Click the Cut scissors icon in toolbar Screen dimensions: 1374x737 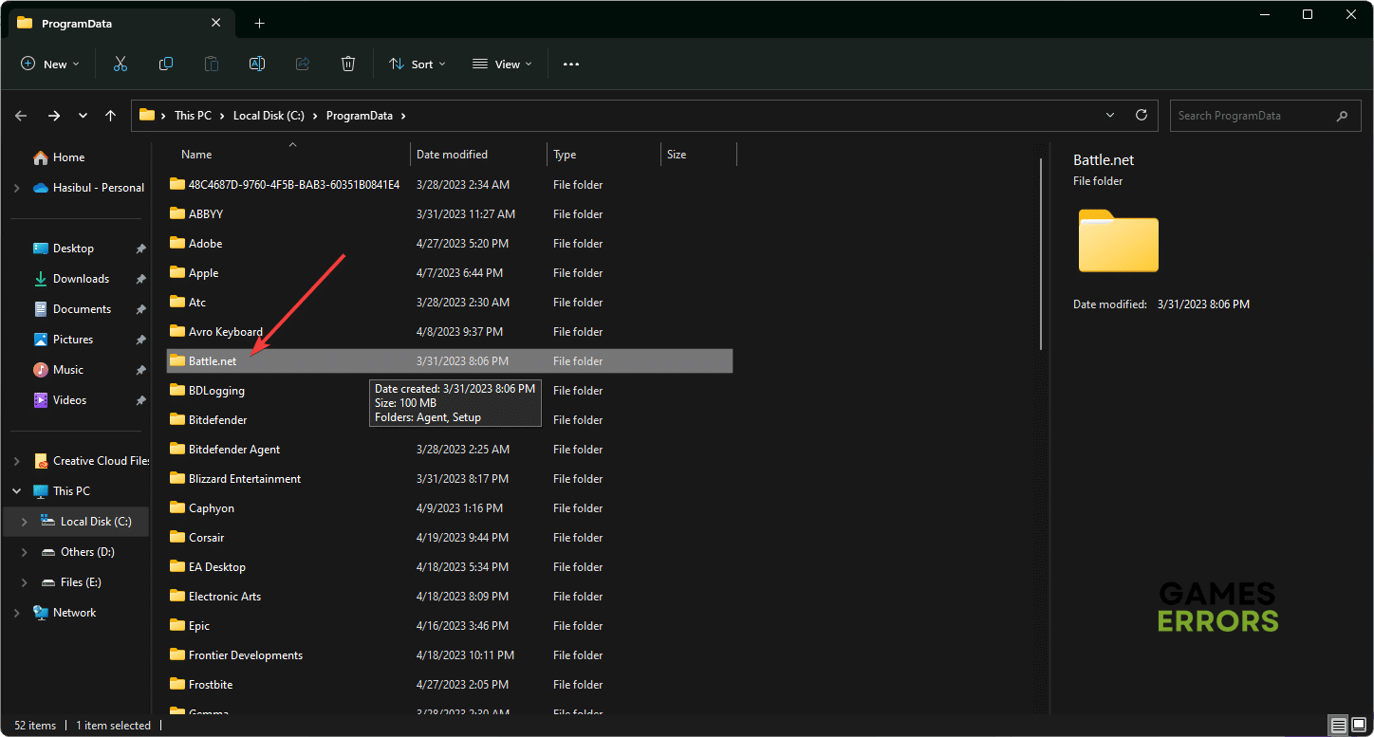pos(121,64)
